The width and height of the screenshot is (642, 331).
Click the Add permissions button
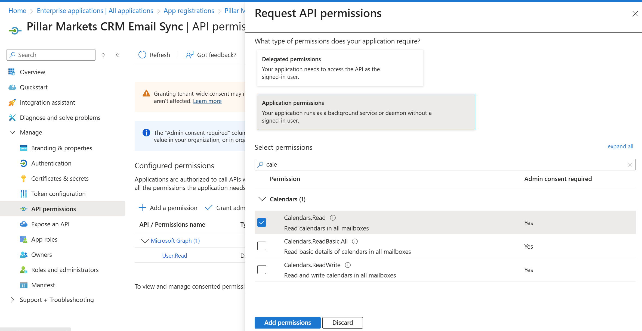(x=287, y=323)
